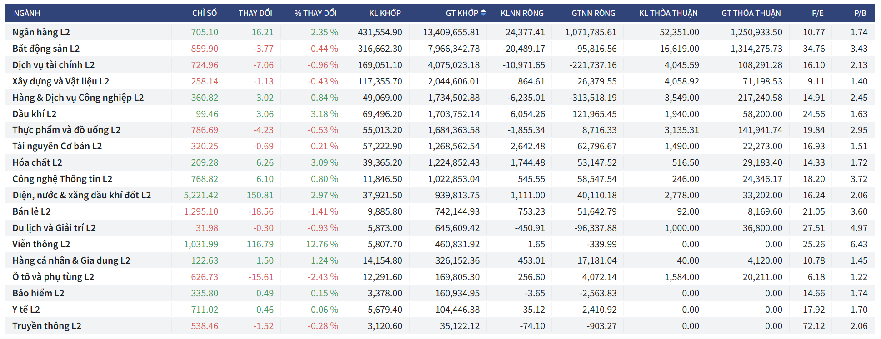Open Truyền thông L2 sector row
The height and width of the screenshot is (339, 881).
[47, 326]
